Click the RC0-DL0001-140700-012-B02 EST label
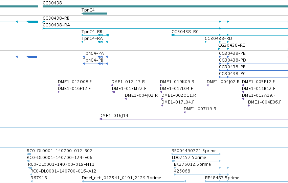Screen dimensions: 288x183 [x=59, y=151]
